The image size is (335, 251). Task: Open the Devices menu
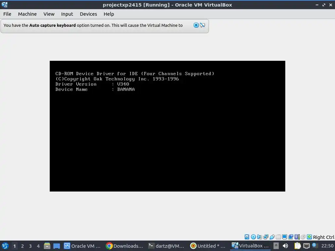[x=88, y=14]
